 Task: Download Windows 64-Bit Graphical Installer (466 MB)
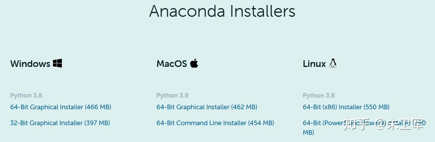pos(61,107)
